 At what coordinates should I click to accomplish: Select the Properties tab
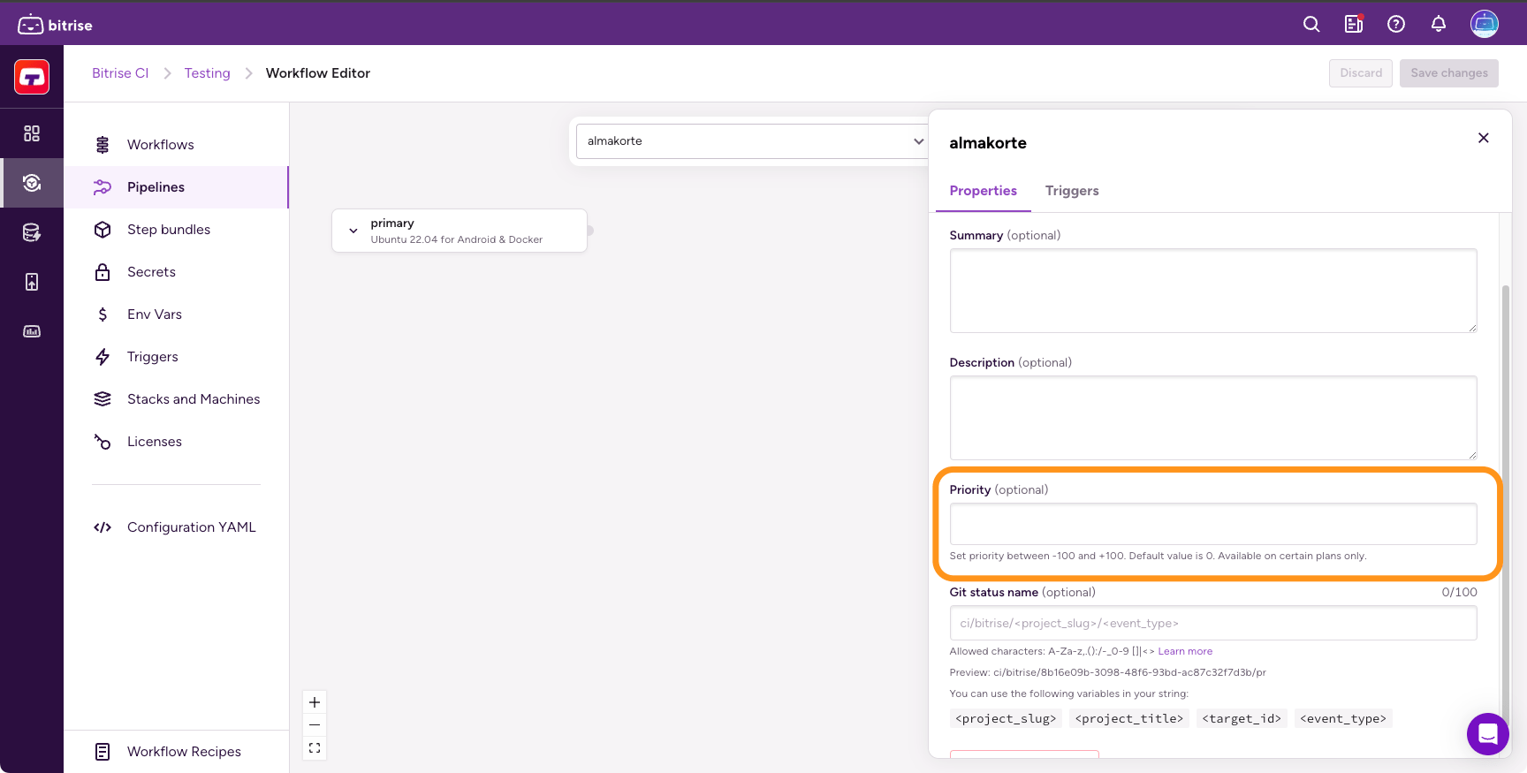click(983, 191)
